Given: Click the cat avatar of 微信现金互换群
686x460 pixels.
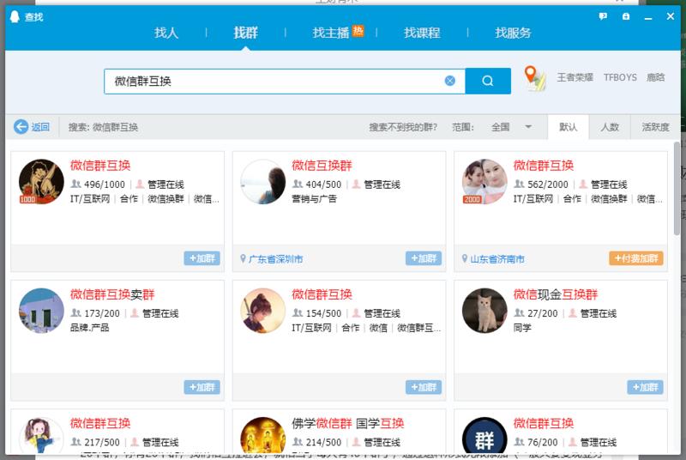Looking at the screenshot, I should pos(484,311).
